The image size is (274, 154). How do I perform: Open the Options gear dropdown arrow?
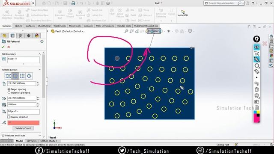(112, 3)
